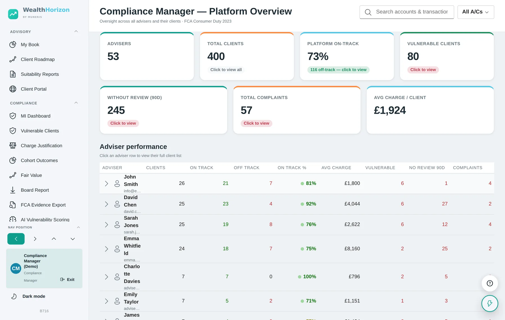
Task: Exit the Compliance Manager demo
Action: (x=67, y=280)
